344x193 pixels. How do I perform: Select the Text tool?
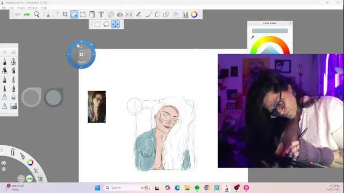[101, 14]
